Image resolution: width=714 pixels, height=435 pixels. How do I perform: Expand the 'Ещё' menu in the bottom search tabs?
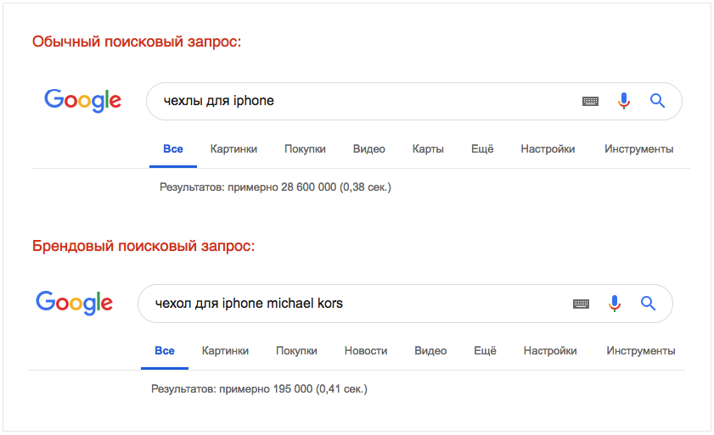pyautogui.click(x=485, y=351)
